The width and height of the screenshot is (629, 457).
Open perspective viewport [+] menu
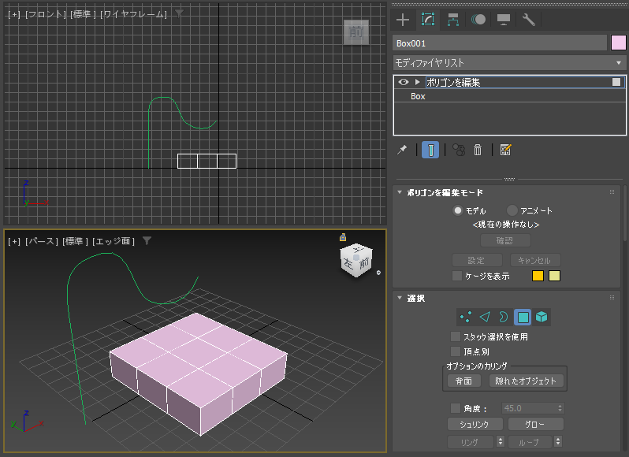(x=13, y=241)
